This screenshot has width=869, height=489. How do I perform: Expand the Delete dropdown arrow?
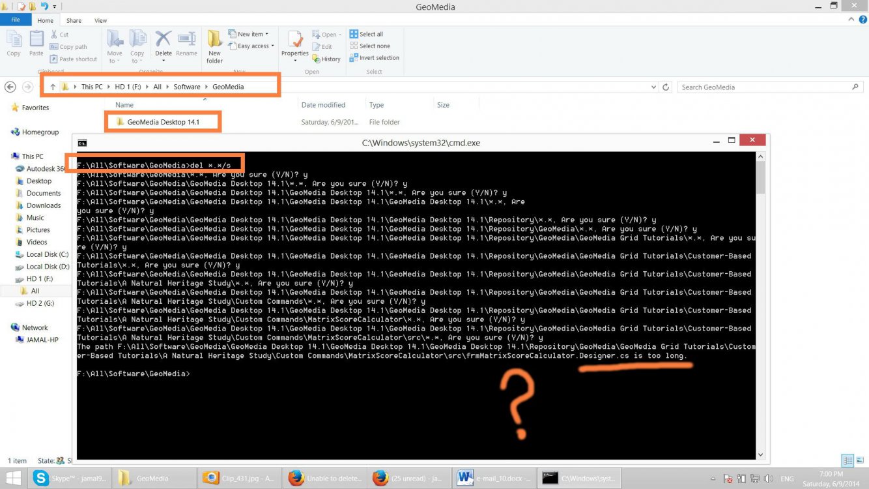[164, 61]
